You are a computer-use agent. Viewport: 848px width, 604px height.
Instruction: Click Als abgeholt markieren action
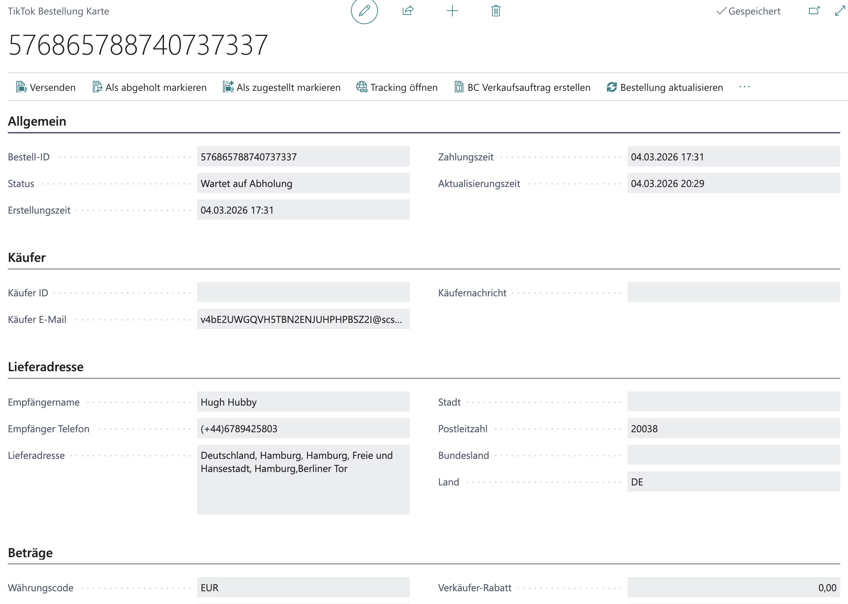point(149,87)
